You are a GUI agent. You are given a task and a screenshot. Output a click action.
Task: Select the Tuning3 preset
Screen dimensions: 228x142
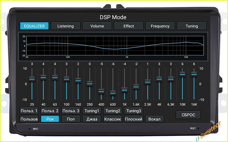(x=134, y=111)
